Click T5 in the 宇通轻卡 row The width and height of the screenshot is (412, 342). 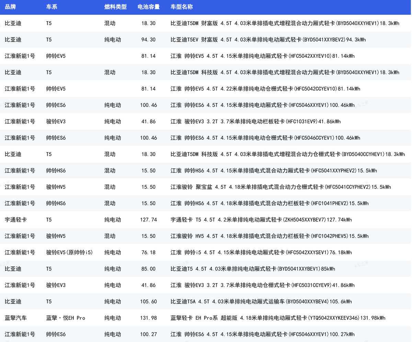click(49, 220)
